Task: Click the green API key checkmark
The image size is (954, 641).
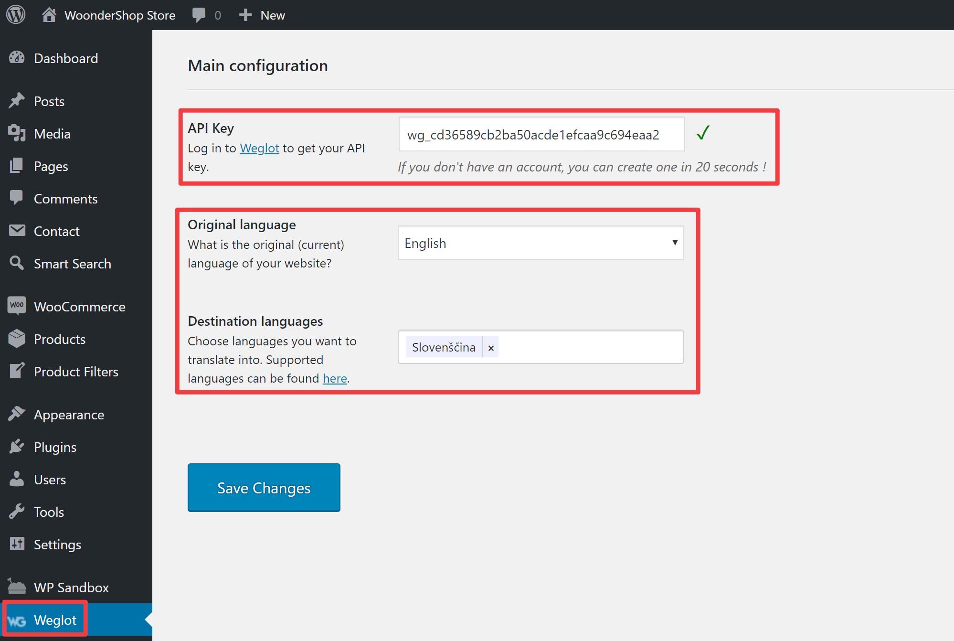Action: [703, 133]
